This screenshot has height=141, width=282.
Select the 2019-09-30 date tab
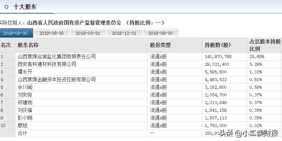16,33
